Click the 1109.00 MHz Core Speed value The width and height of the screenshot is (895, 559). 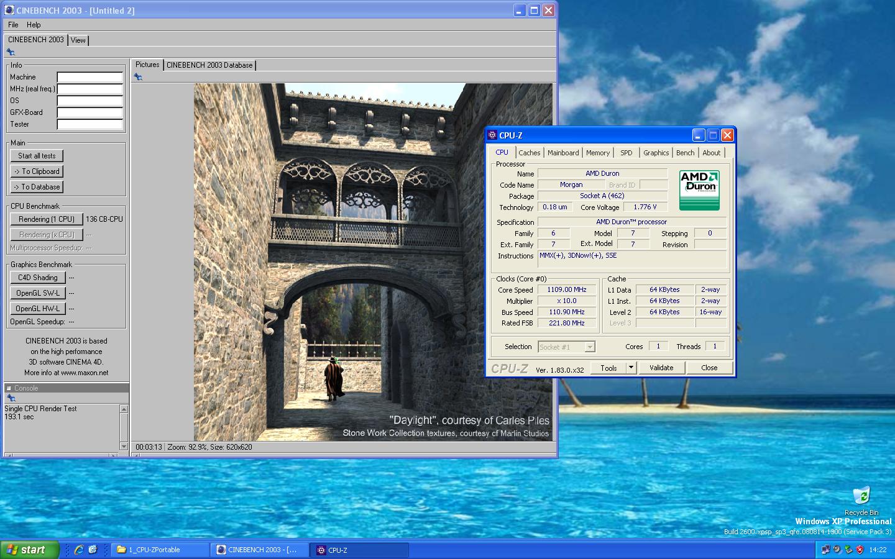[x=566, y=289]
